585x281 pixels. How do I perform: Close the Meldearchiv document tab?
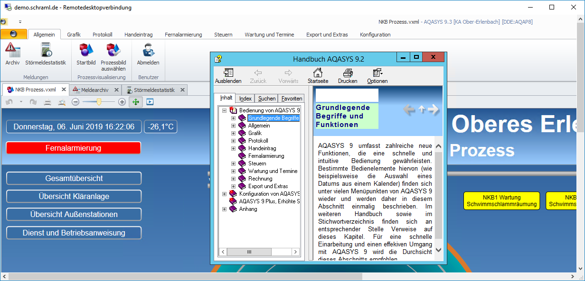[115, 90]
